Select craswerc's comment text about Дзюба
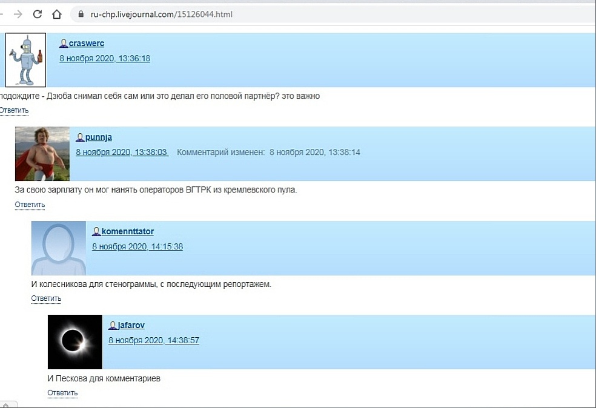This screenshot has width=596, height=408. [160, 96]
